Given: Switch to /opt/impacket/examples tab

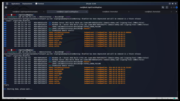Looking at the screenshot, I should click(x=25, y=12).
